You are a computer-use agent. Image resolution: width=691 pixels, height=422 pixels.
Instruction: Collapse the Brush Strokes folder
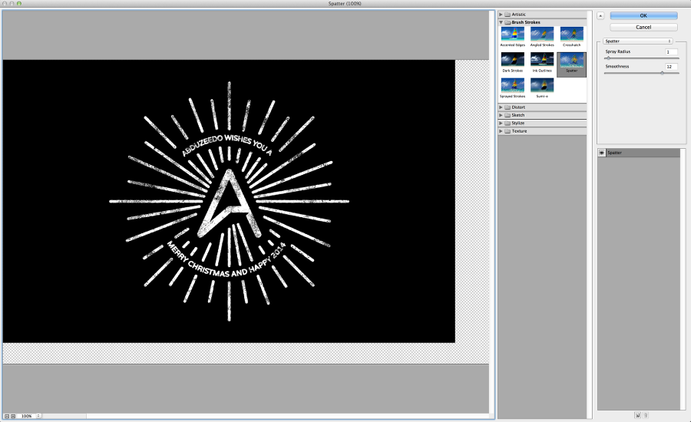tap(501, 22)
